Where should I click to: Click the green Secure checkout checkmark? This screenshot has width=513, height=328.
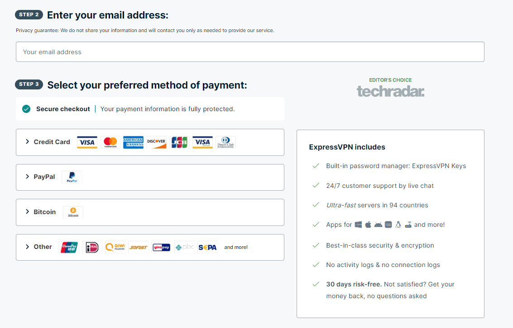pyautogui.click(x=27, y=109)
